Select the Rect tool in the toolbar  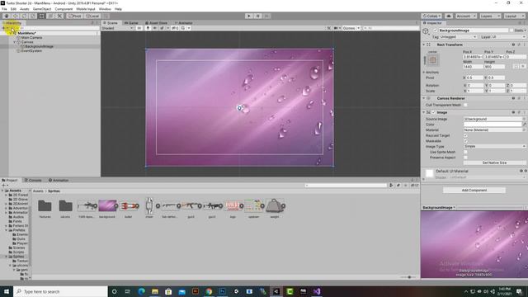(x=42, y=16)
